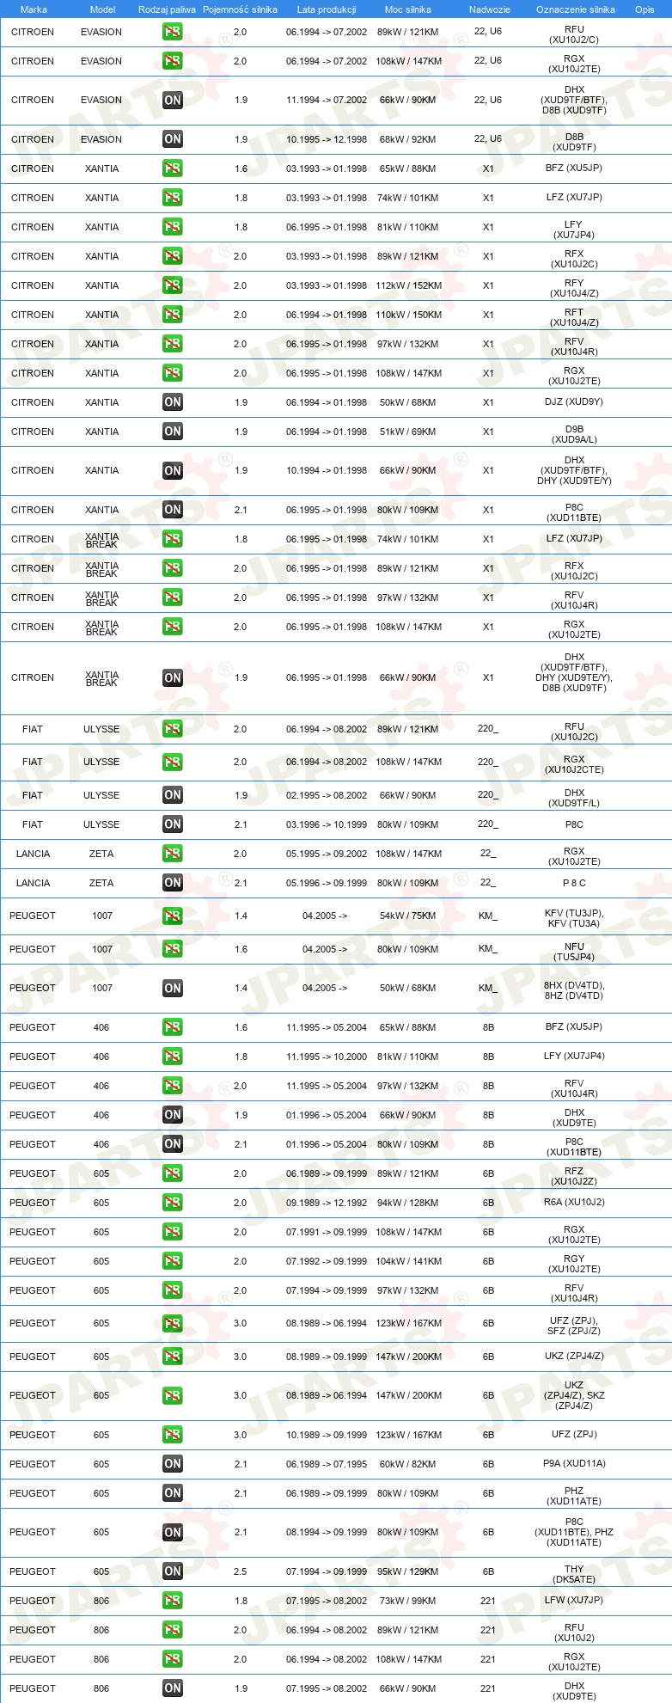Image resolution: width=672 pixels, height=1703 pixels.
Task: Select the date range 11.1995 -> 10.2000
Action: pos(327,1057)
